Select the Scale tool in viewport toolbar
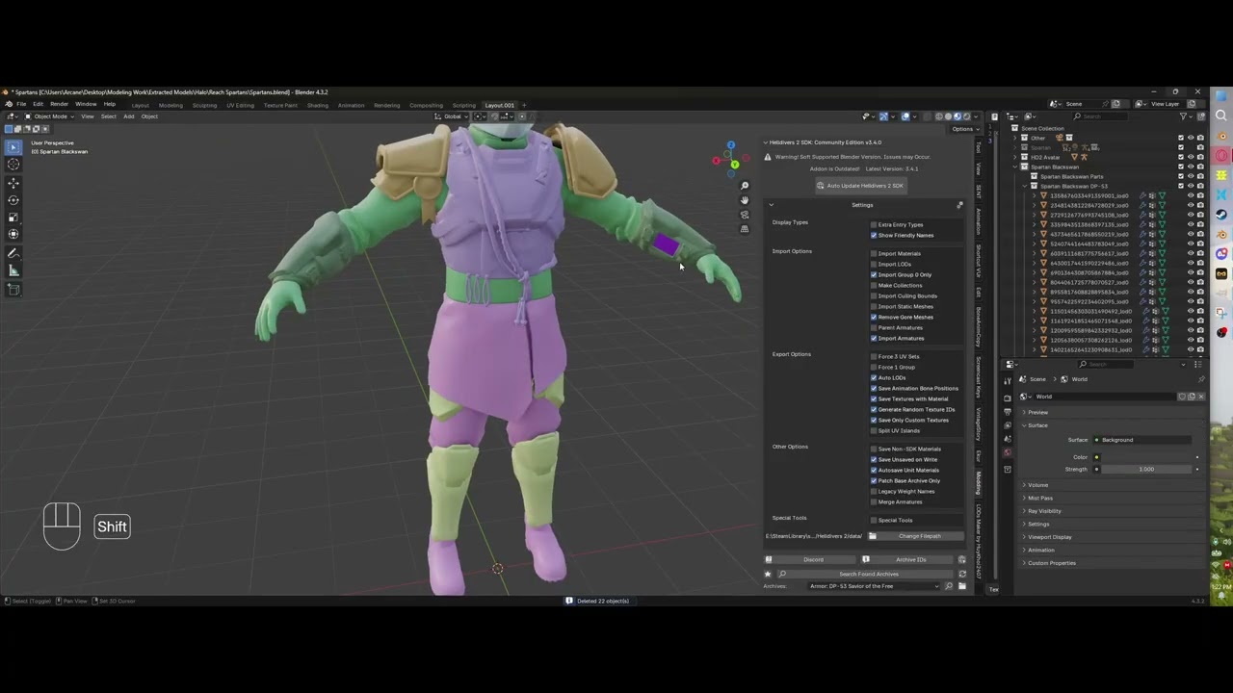The image size is (1233, 693). coord(13,216)
